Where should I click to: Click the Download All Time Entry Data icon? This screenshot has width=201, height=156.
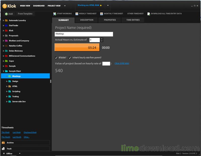[149, 14]
